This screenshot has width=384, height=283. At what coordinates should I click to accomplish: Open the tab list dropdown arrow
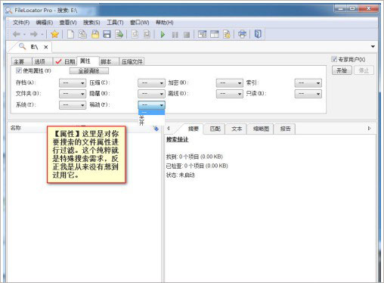tap(373, 46)
